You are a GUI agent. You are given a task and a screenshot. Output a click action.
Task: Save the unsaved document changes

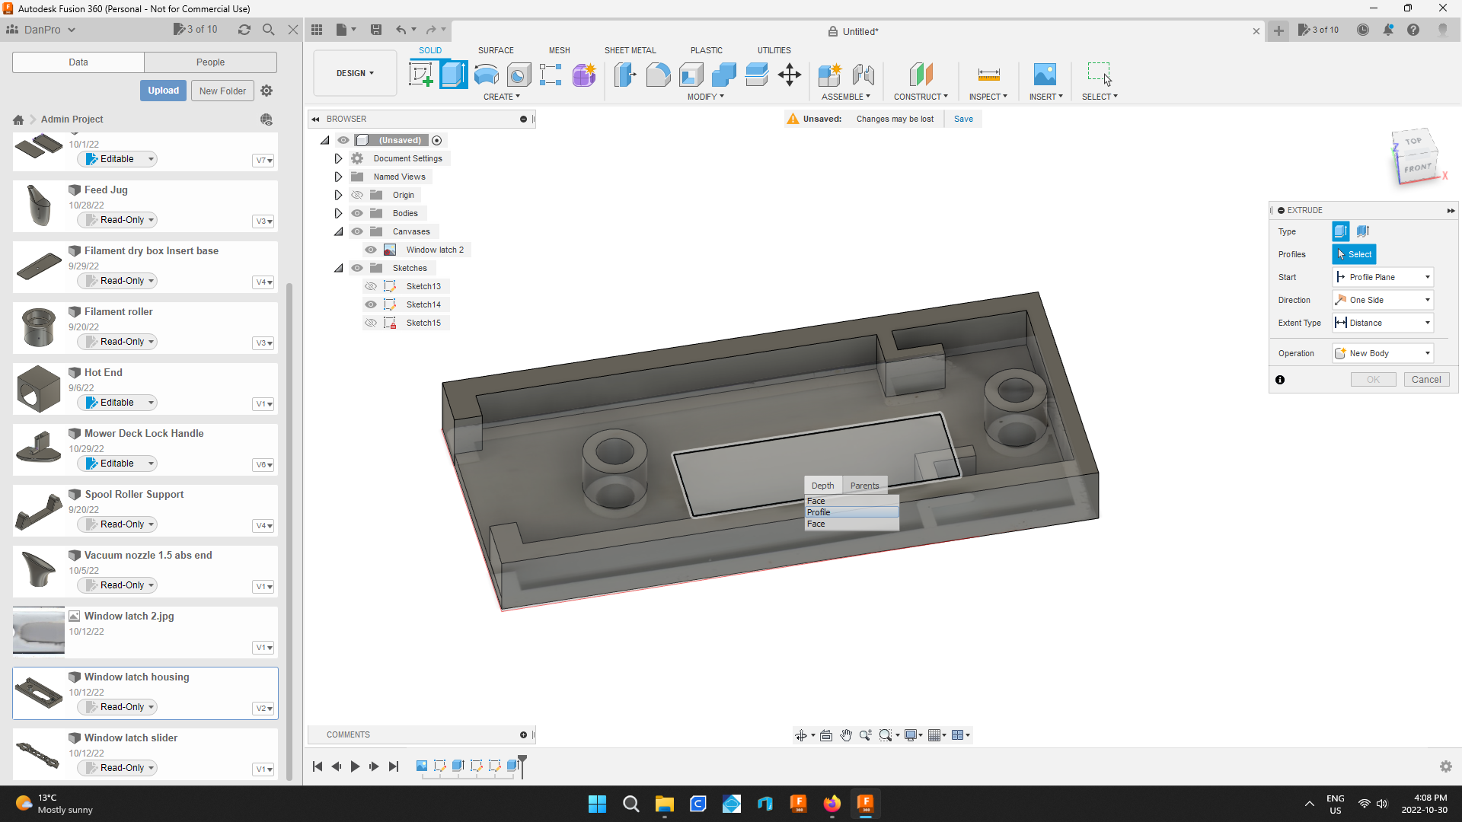click(x=963, y=119)
